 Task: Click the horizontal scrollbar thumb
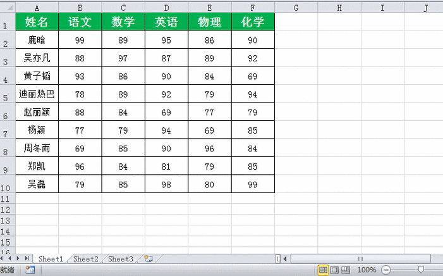pyautogui.click(x=360, y=259)
